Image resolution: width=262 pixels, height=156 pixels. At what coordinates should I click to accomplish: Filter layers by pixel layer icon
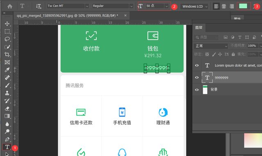pos(226,37)
